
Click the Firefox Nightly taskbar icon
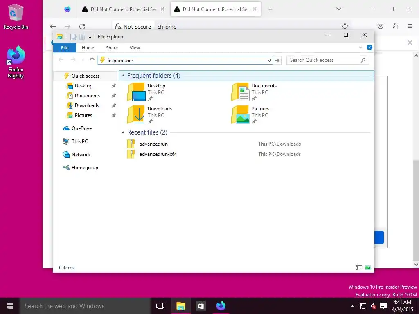tap(221, 306)
